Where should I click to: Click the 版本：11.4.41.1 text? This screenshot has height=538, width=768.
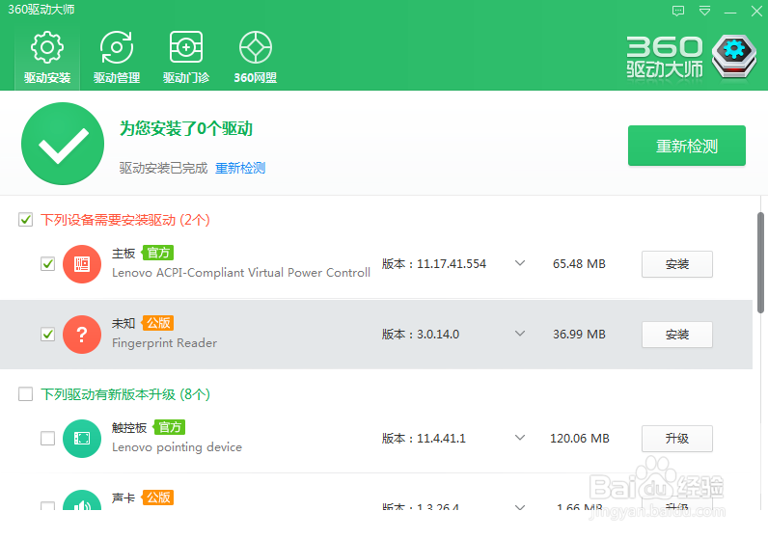tap(424, 438)
